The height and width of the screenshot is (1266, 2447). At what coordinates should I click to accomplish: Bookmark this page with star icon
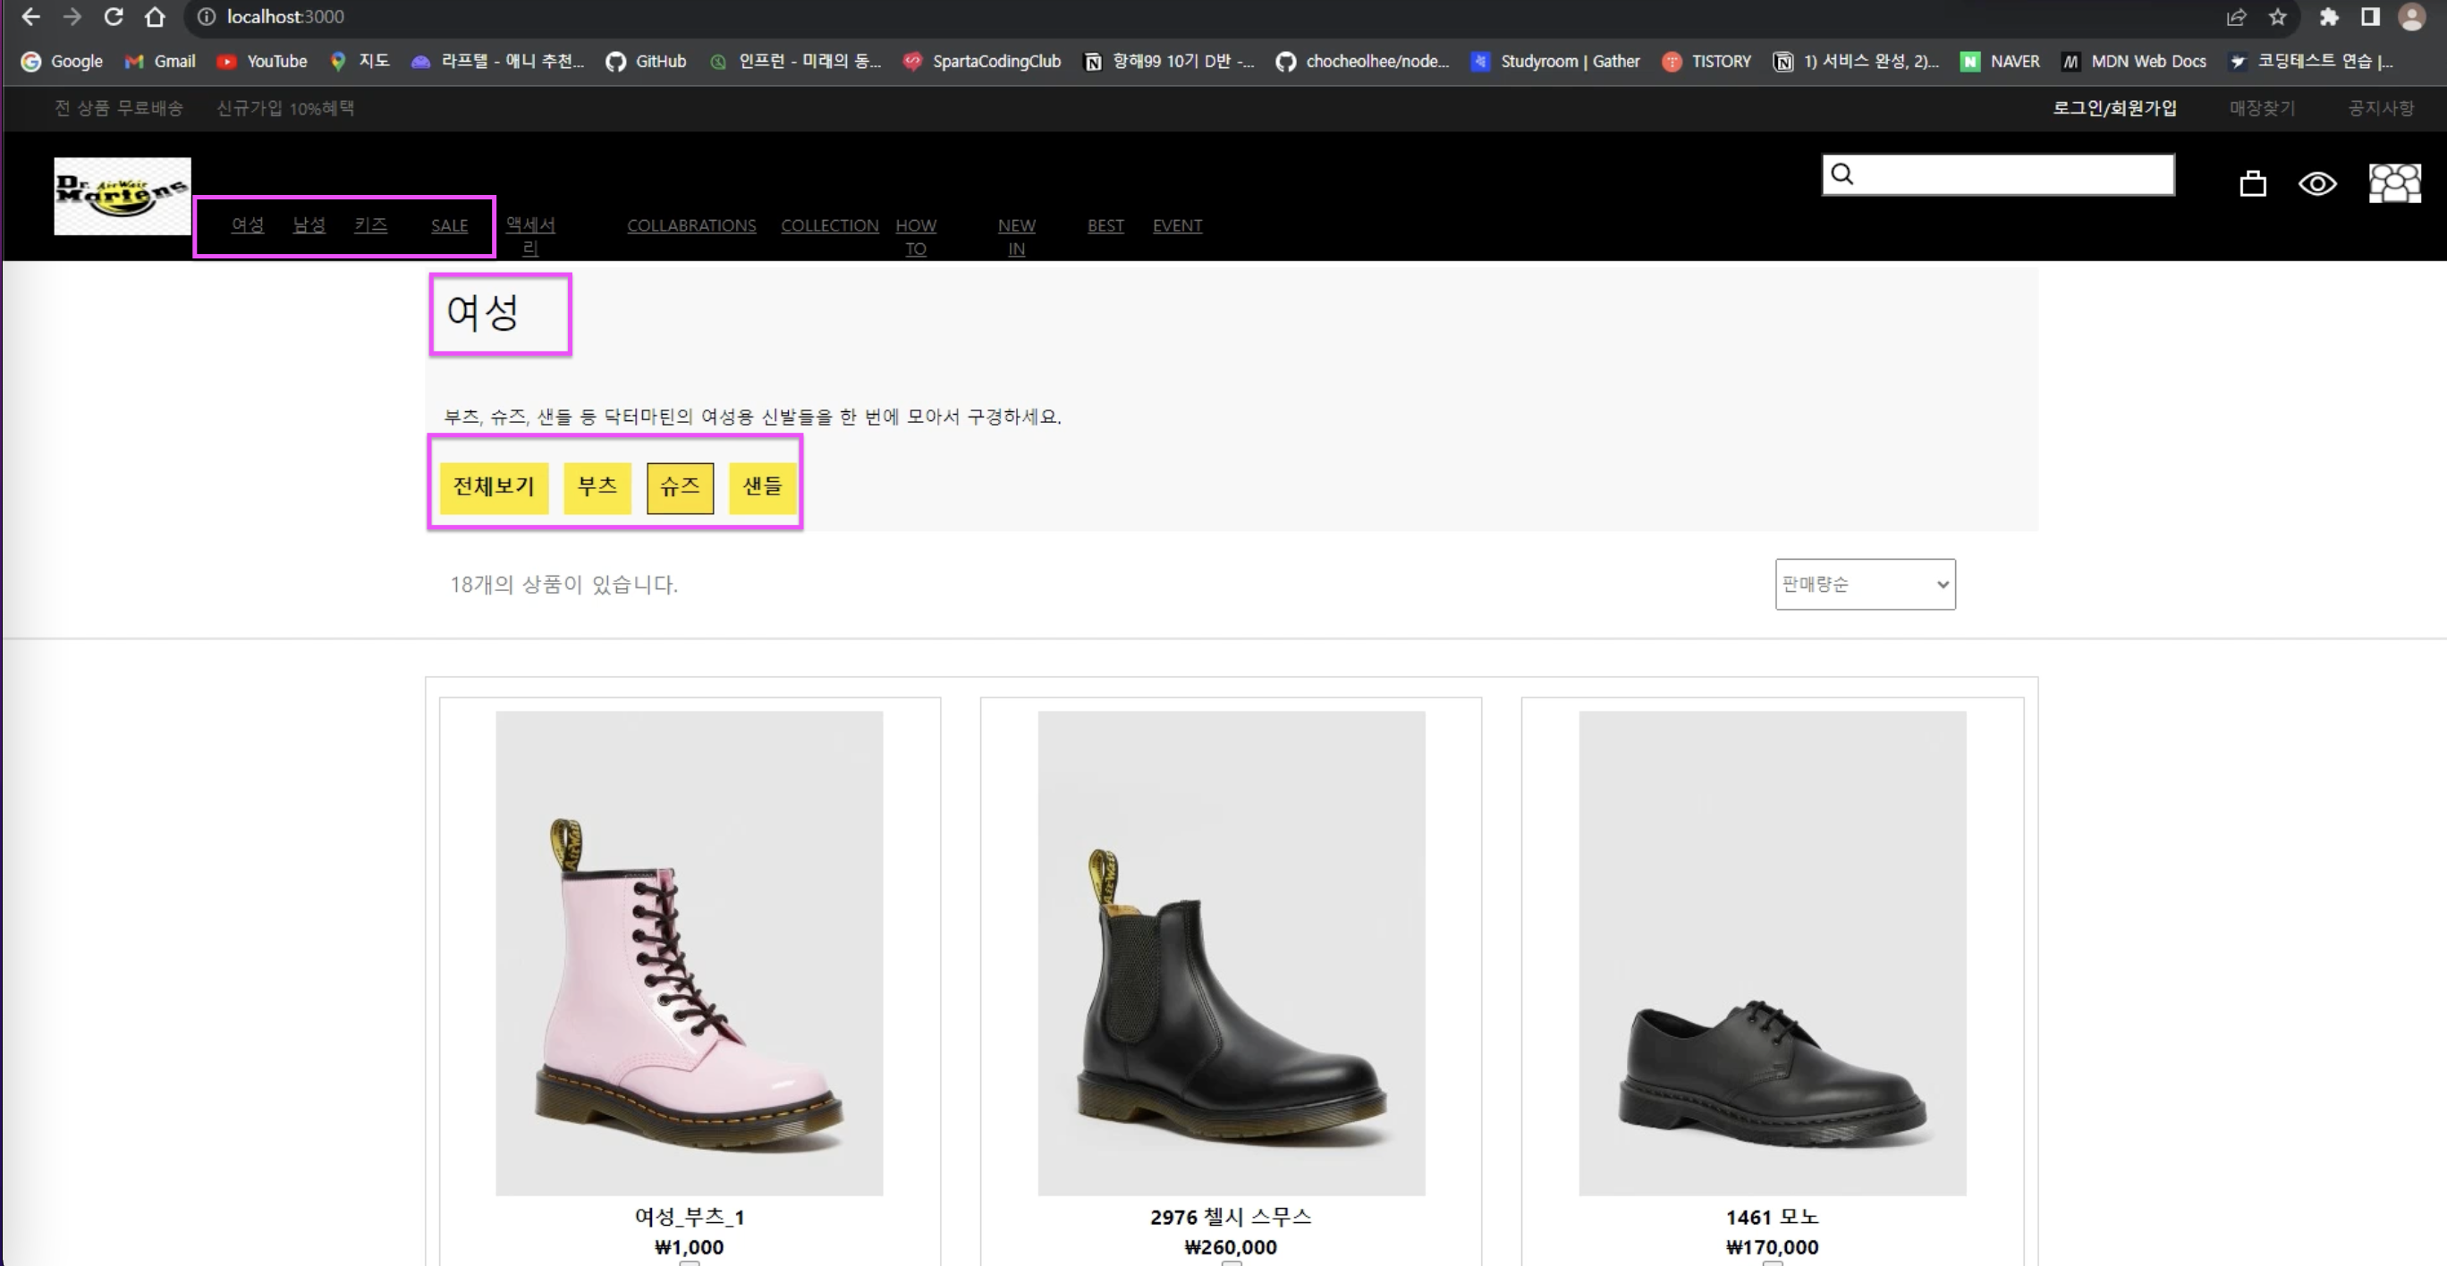point(2278,17)
